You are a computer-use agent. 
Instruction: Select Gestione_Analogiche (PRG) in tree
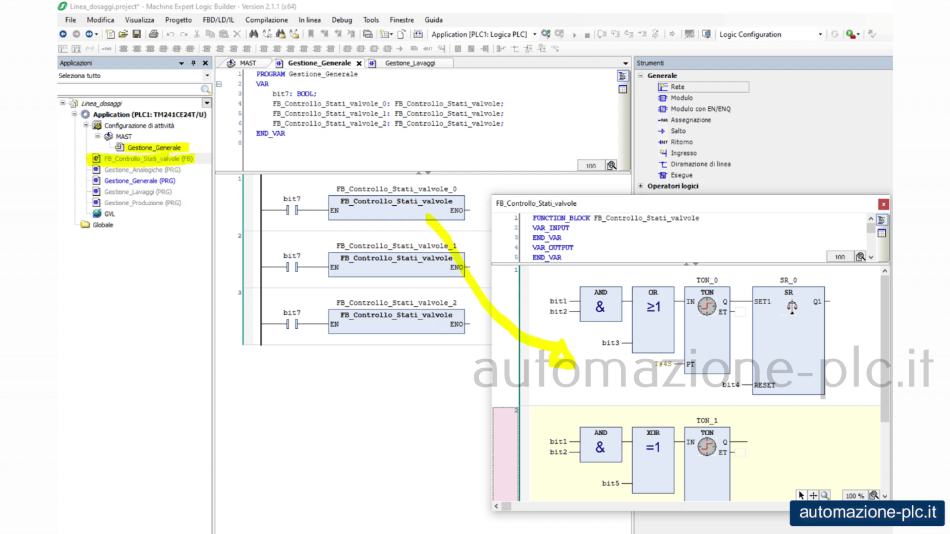click(142, 170)
